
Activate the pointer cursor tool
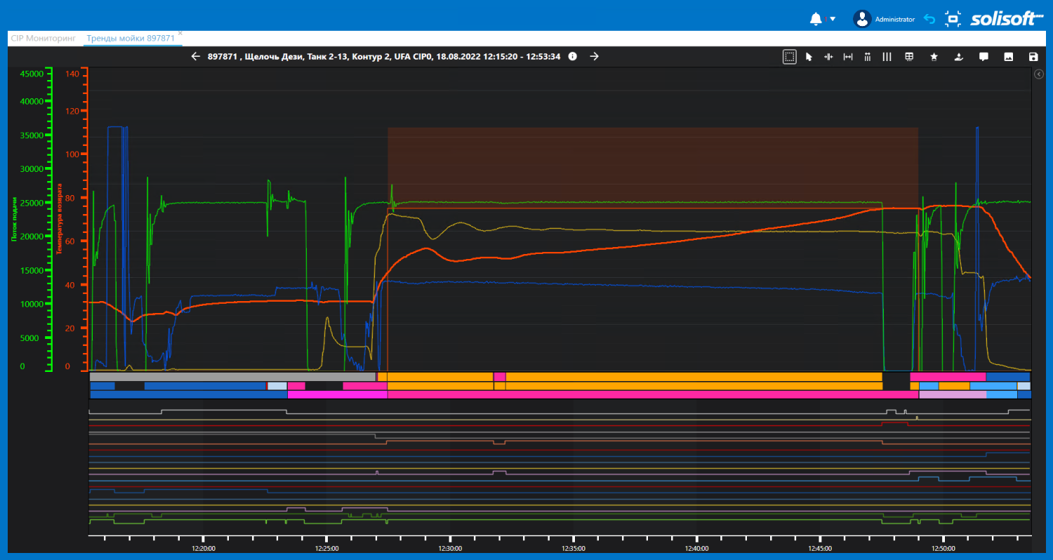click(x=809, y=57)
